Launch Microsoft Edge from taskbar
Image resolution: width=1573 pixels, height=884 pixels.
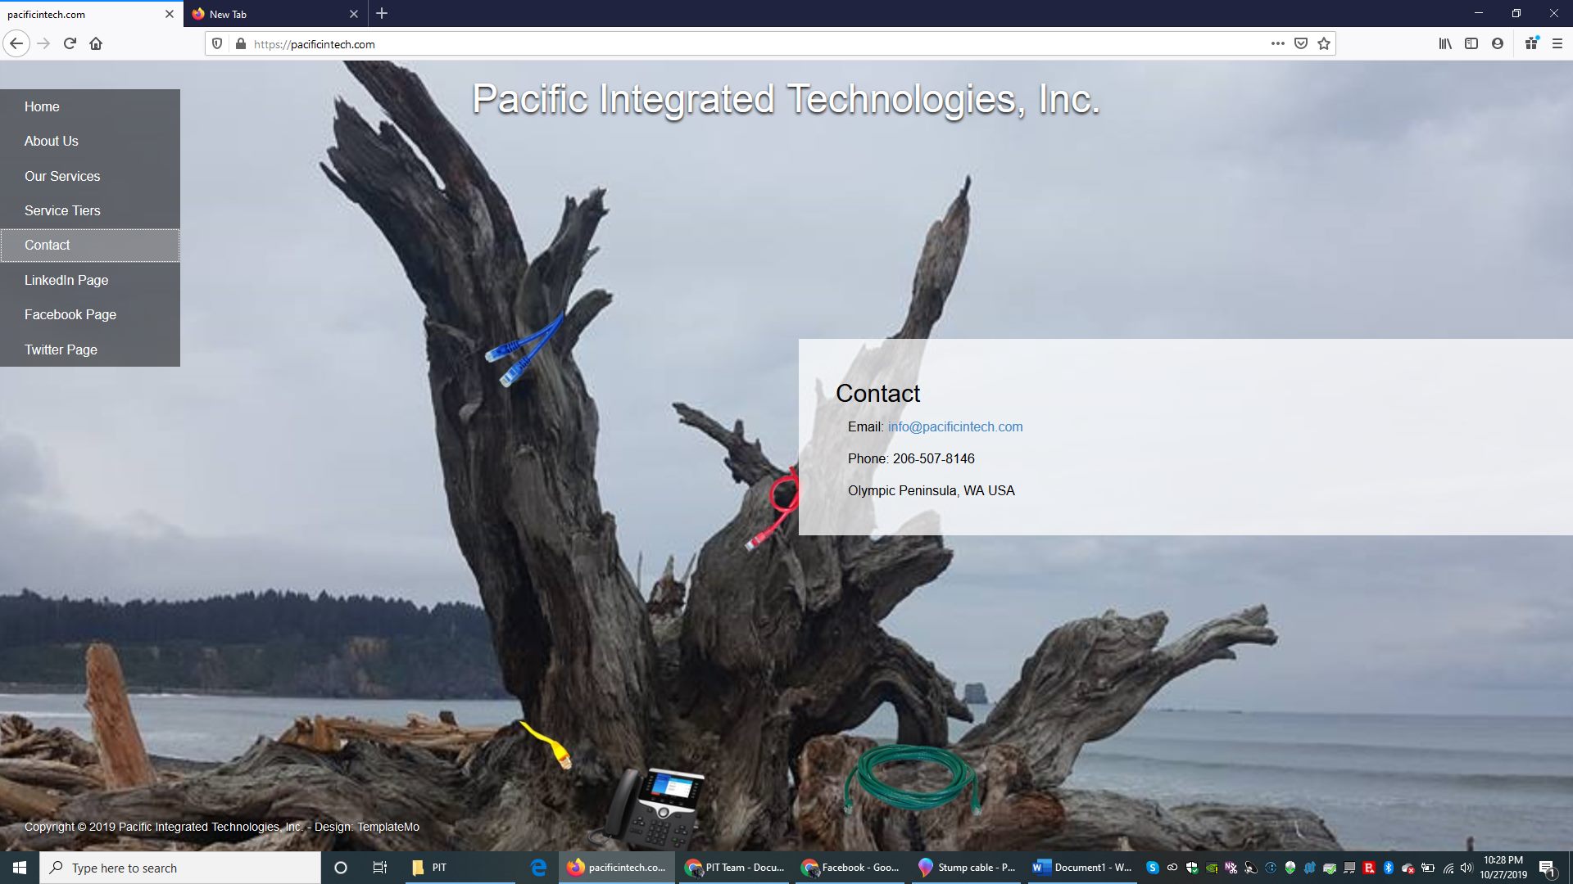pyautogui.click(x=538, y=868)
